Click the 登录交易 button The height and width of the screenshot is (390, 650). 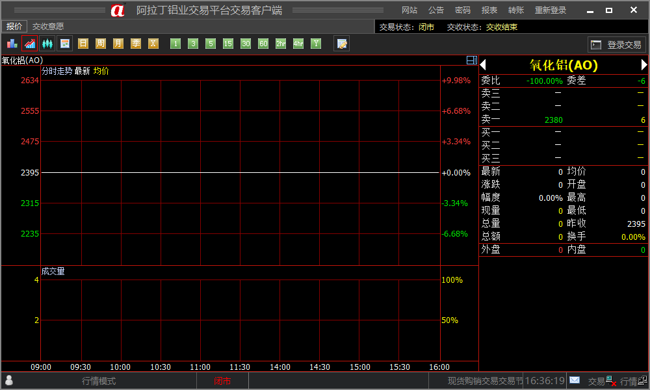click(616, 45)
